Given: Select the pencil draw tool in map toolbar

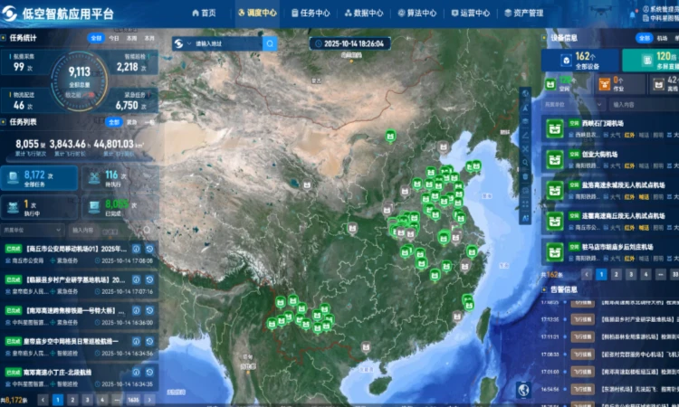Looking at the screenshot, I should click(525, 136).
